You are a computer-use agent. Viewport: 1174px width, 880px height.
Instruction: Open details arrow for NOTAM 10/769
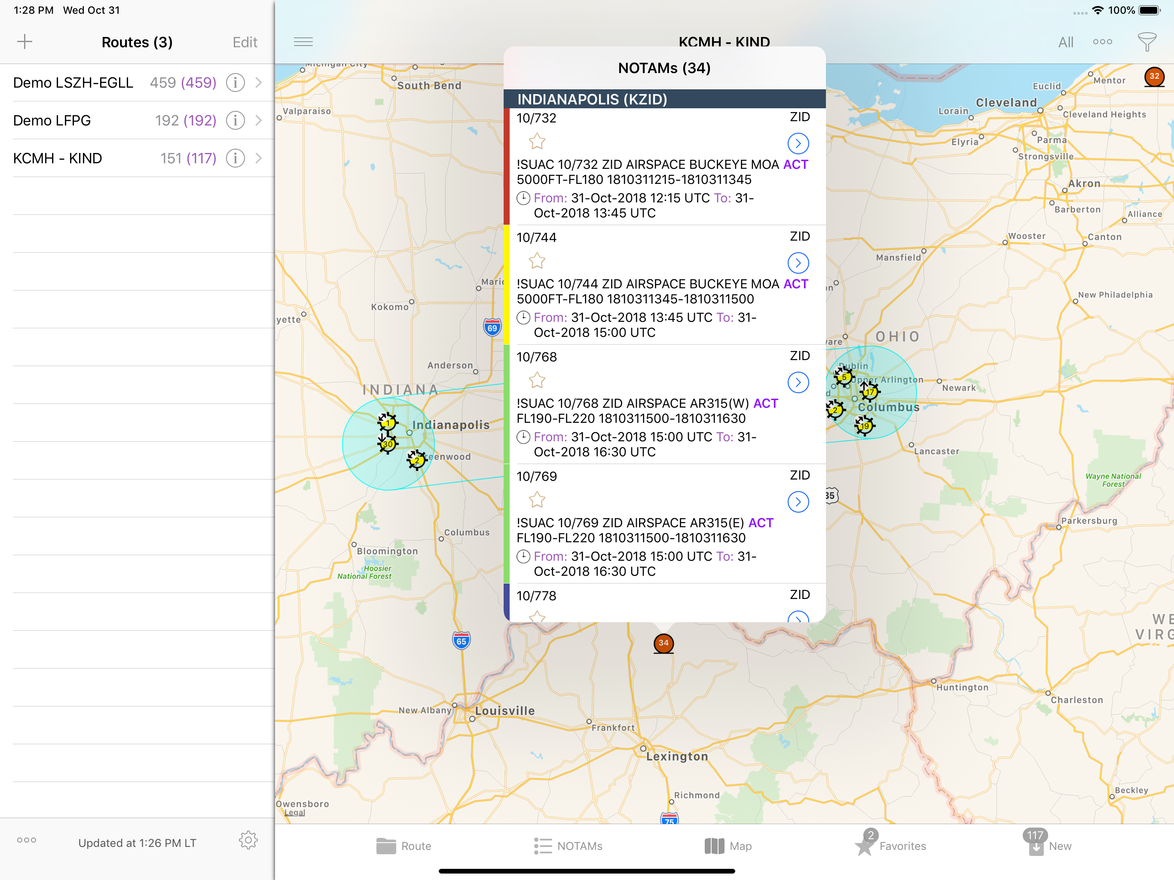pyautogui.click(x=798, y=501)
